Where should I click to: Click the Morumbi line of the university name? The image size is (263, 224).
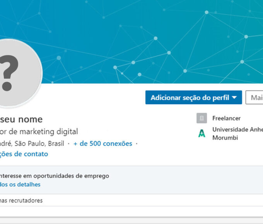tap(225, 138)
